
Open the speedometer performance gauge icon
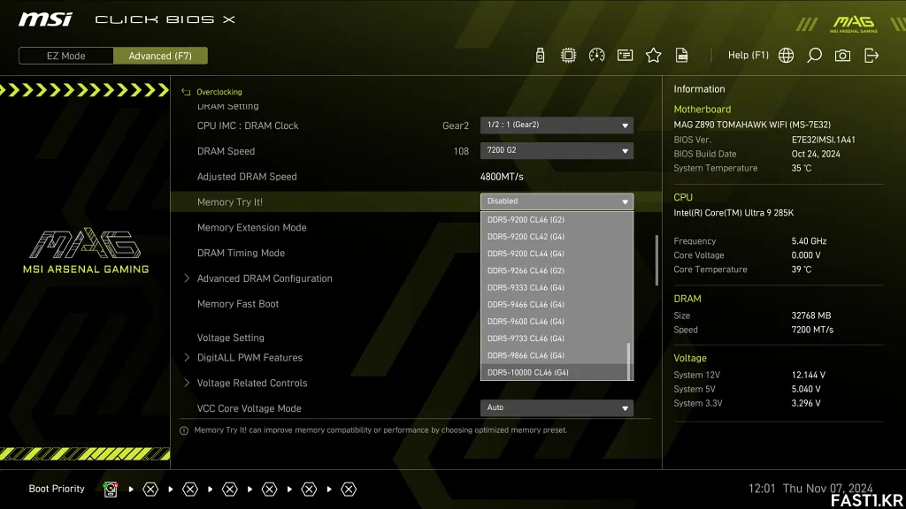pos(596,56)
